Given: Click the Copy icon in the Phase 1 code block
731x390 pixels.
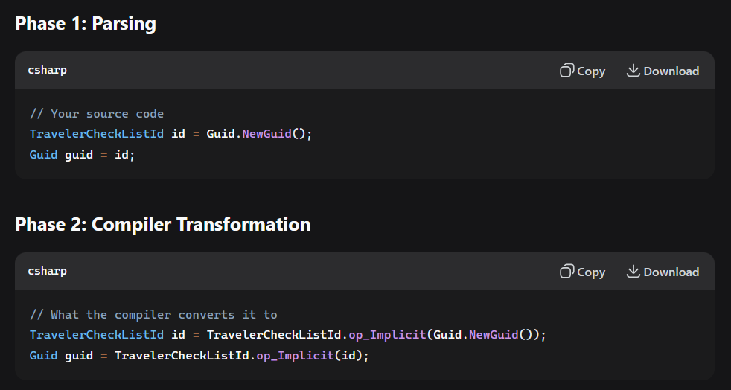Looking at the screenshot, I should [567, 71].
